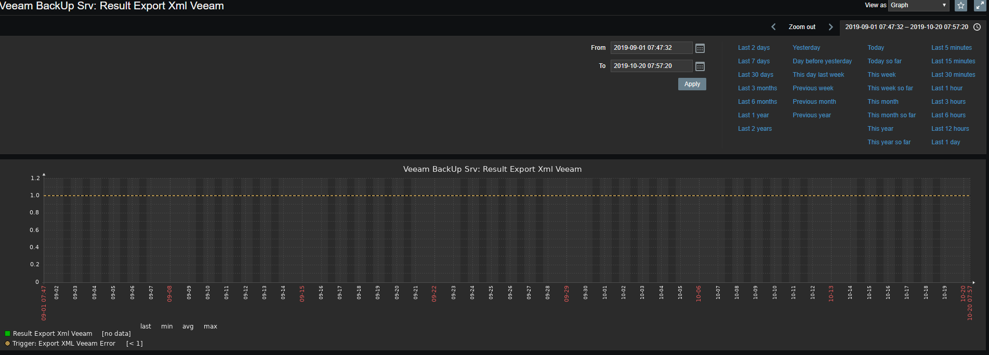Select Last 1 hour range

[x=947, y=88]
